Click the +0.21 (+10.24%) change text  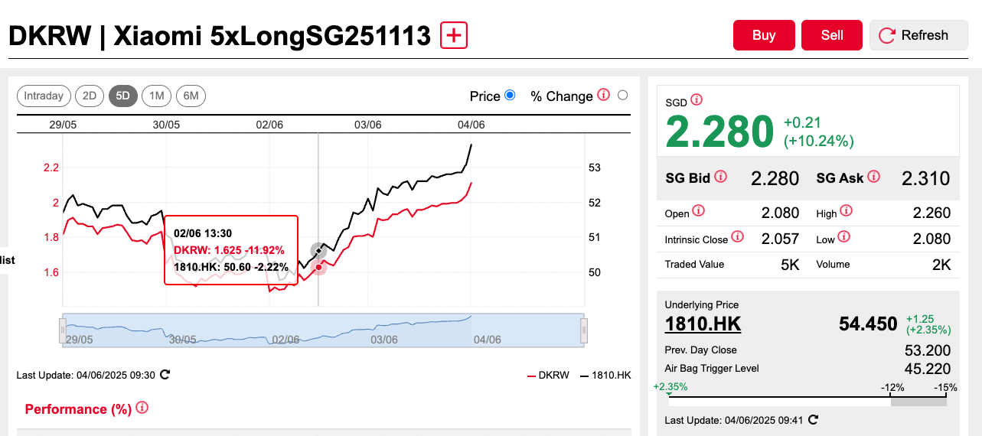click(x=819, y=132)
